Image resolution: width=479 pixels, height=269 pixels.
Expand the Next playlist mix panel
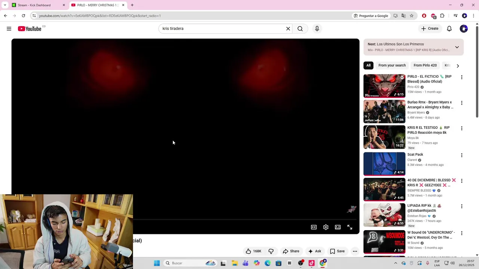click(457, 47)
